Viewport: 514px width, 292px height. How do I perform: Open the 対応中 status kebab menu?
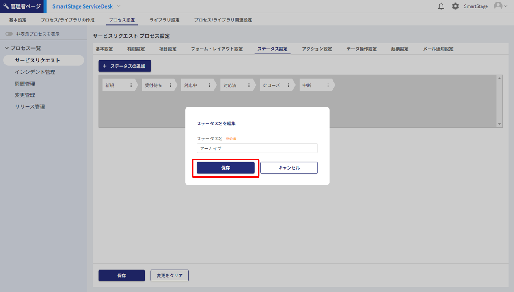point(209,85)
